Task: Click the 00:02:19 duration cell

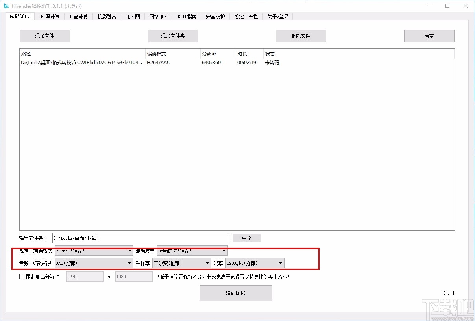Action: (x=247, y=63)
